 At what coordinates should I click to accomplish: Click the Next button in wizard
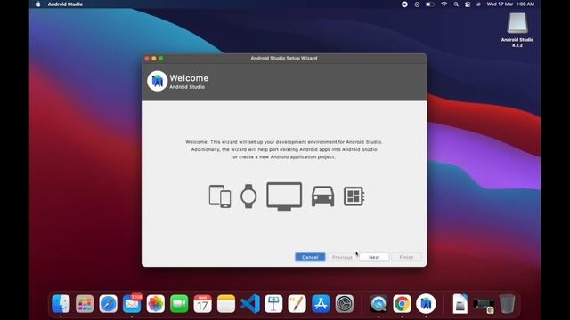coord(374,257)
